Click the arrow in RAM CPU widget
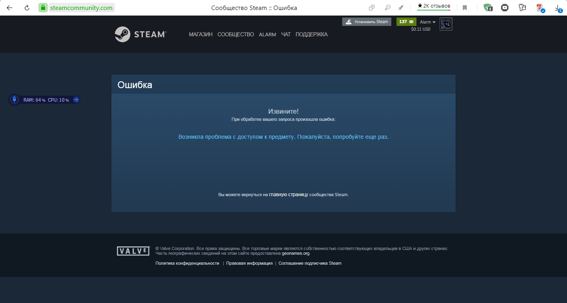 [76, 100]
